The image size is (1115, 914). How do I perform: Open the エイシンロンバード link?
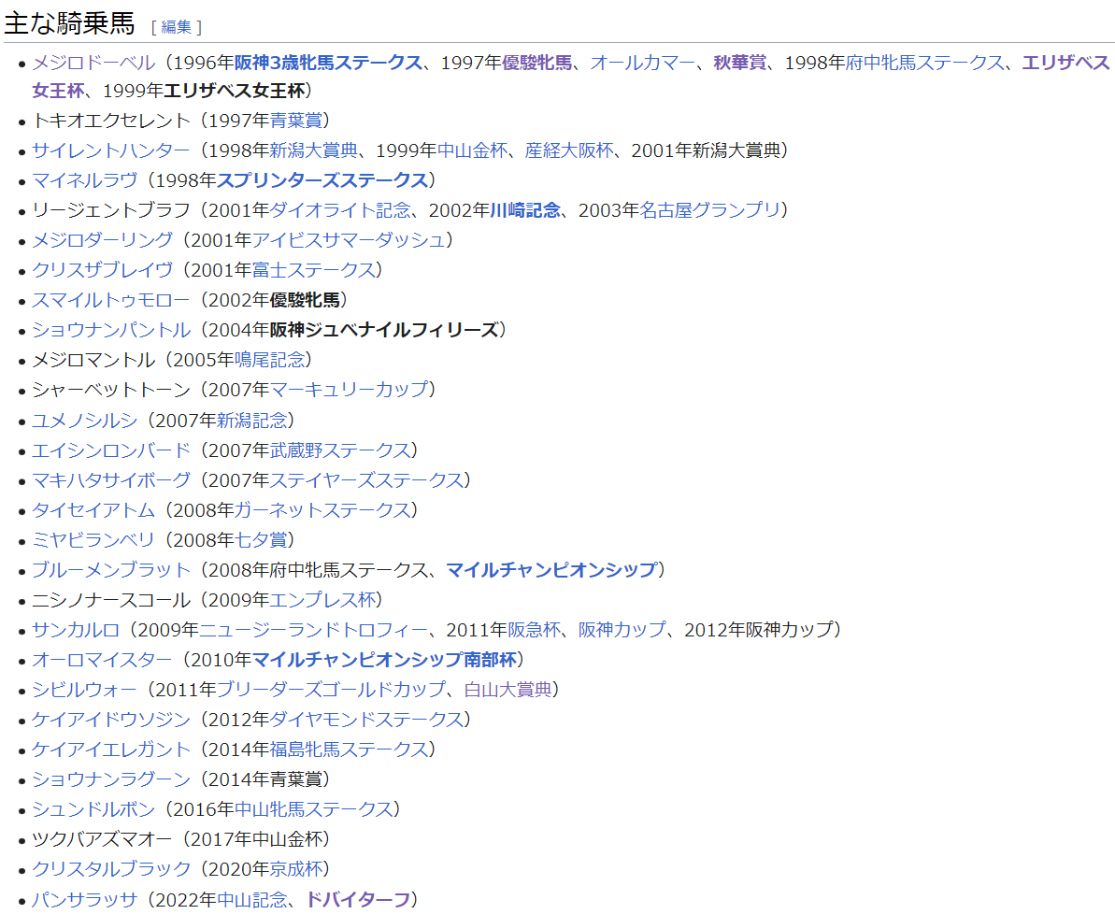(111, 450)
